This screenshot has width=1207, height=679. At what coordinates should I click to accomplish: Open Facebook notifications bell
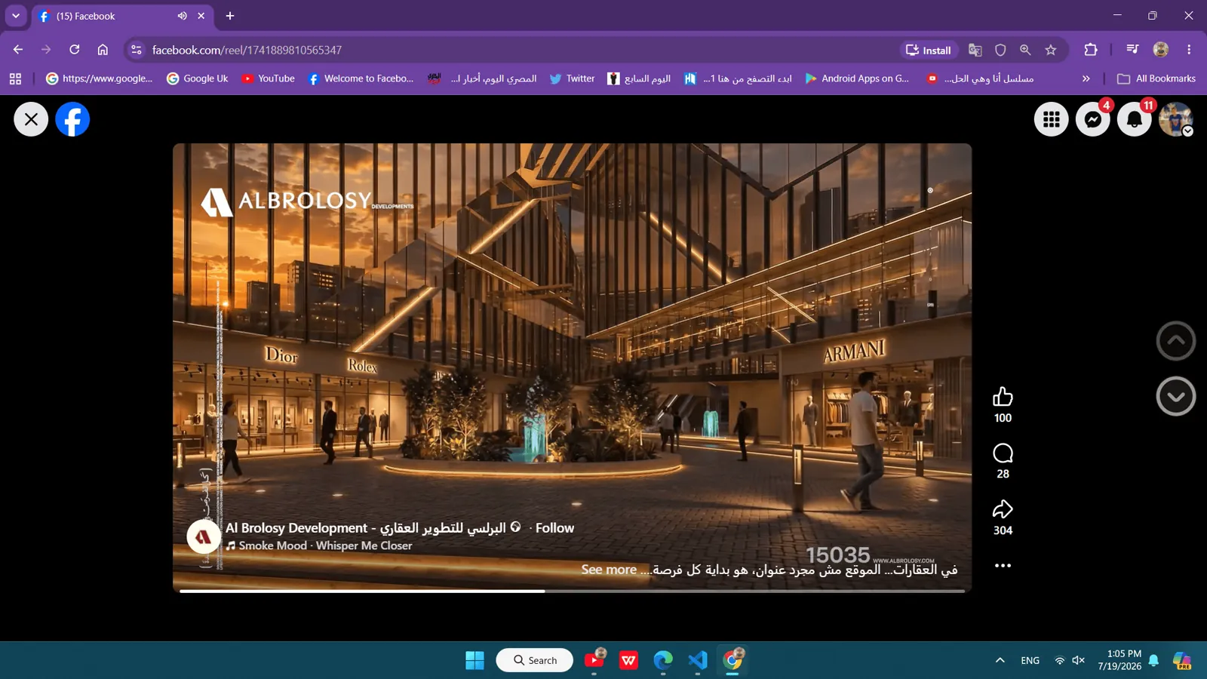pyautogui.click(x=1135, y=119)
